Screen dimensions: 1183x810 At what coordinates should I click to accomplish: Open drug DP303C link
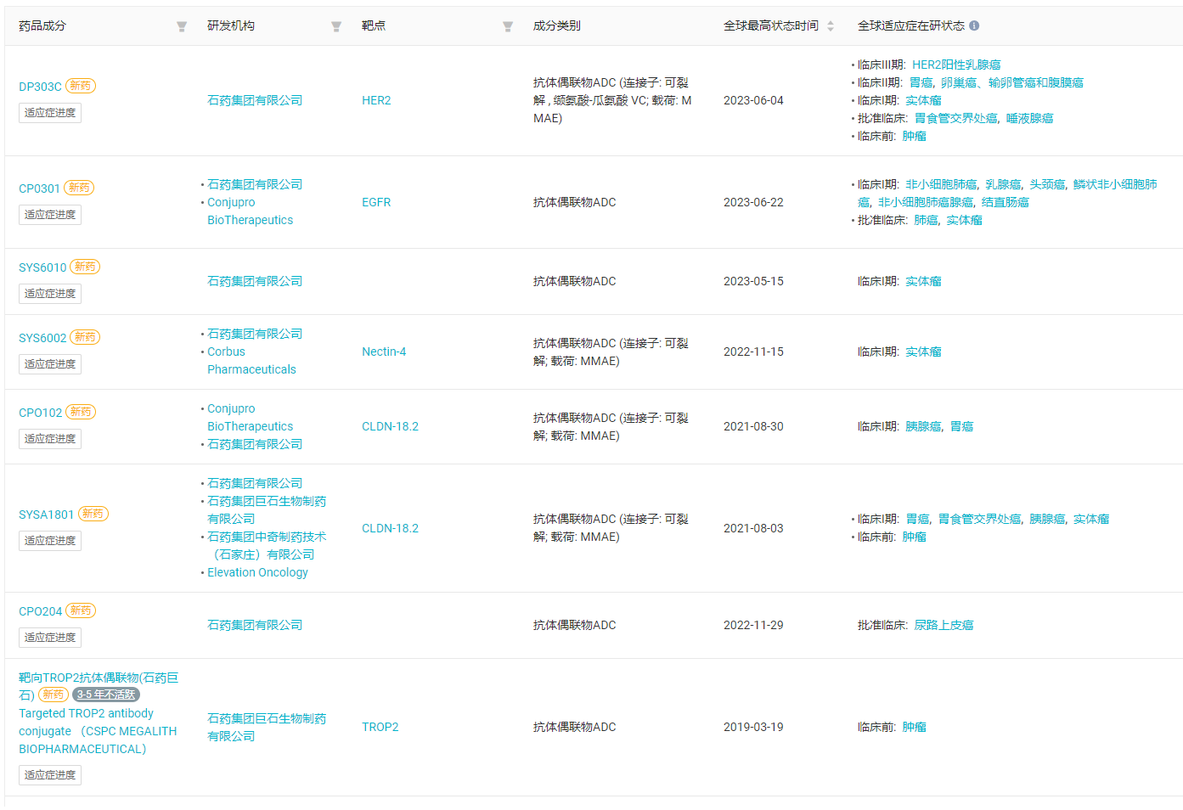(40, 87)
